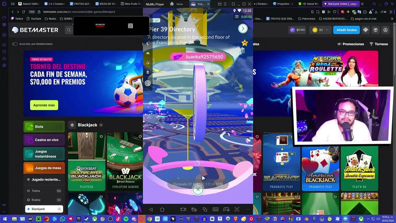
Task: Open YouTube bookmark
Action: pos(34,19)
